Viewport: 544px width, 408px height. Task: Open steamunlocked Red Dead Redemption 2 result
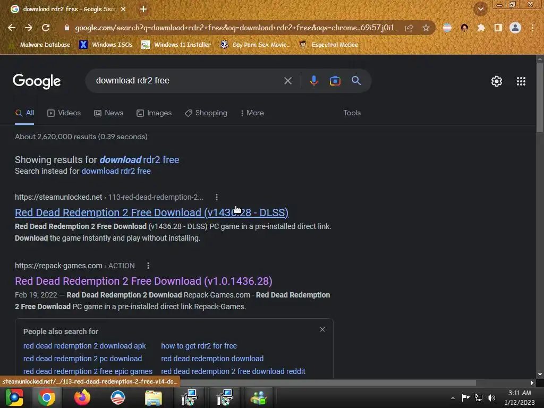151,212
